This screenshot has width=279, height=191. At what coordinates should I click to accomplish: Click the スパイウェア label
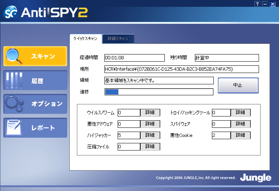click(x=180, y=124)
